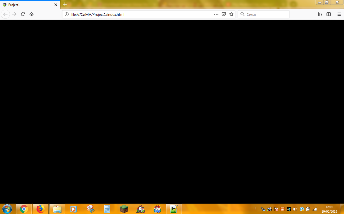This screenshot has height=214, width=344.
Task: Open the Library menu
Action: point(320,14)
